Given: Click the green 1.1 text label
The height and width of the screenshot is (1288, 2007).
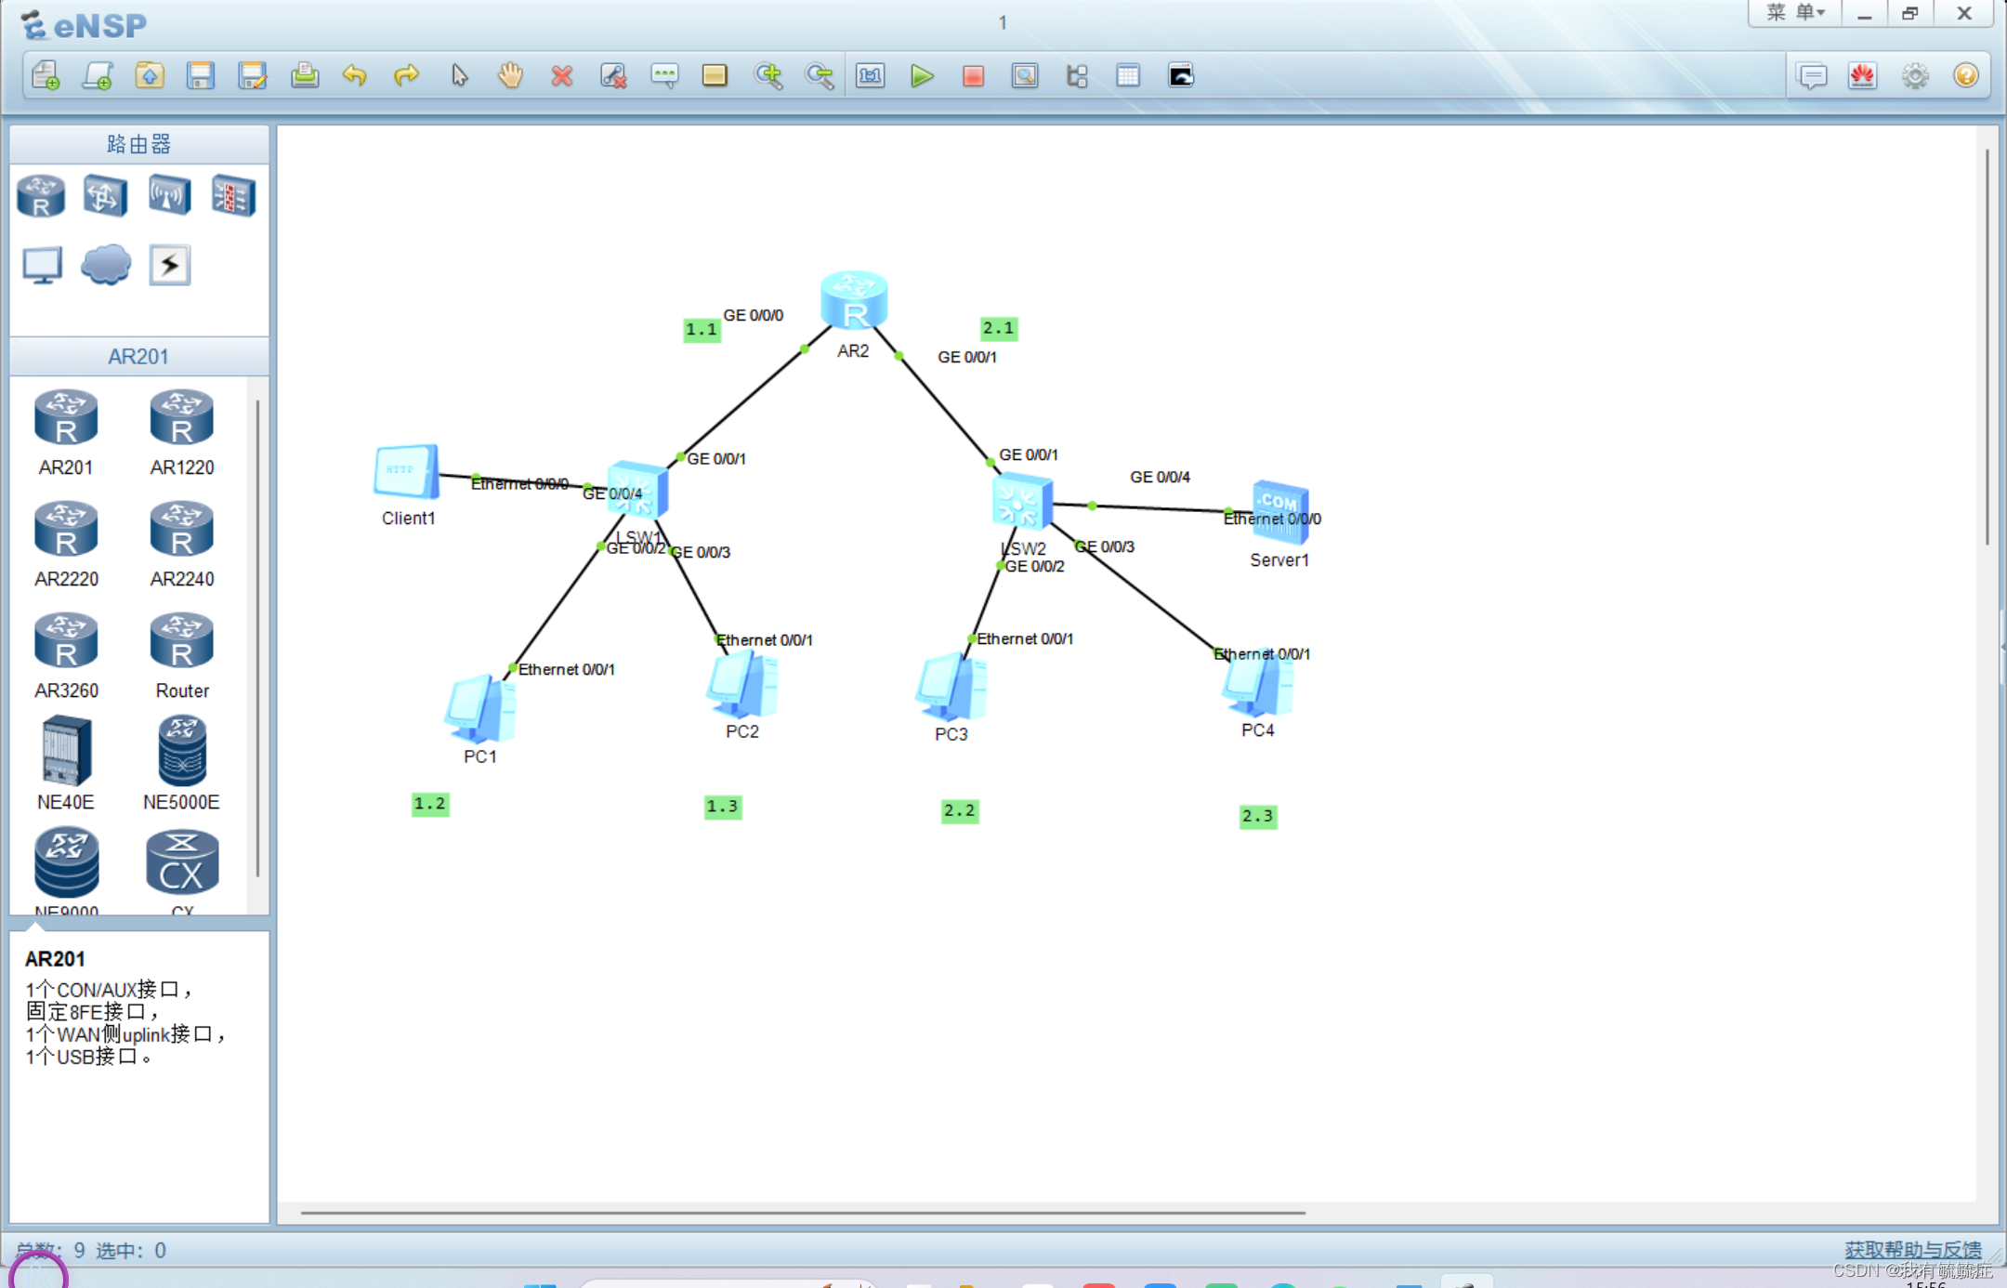Looking at the screenshot, I should pos(702,329).
